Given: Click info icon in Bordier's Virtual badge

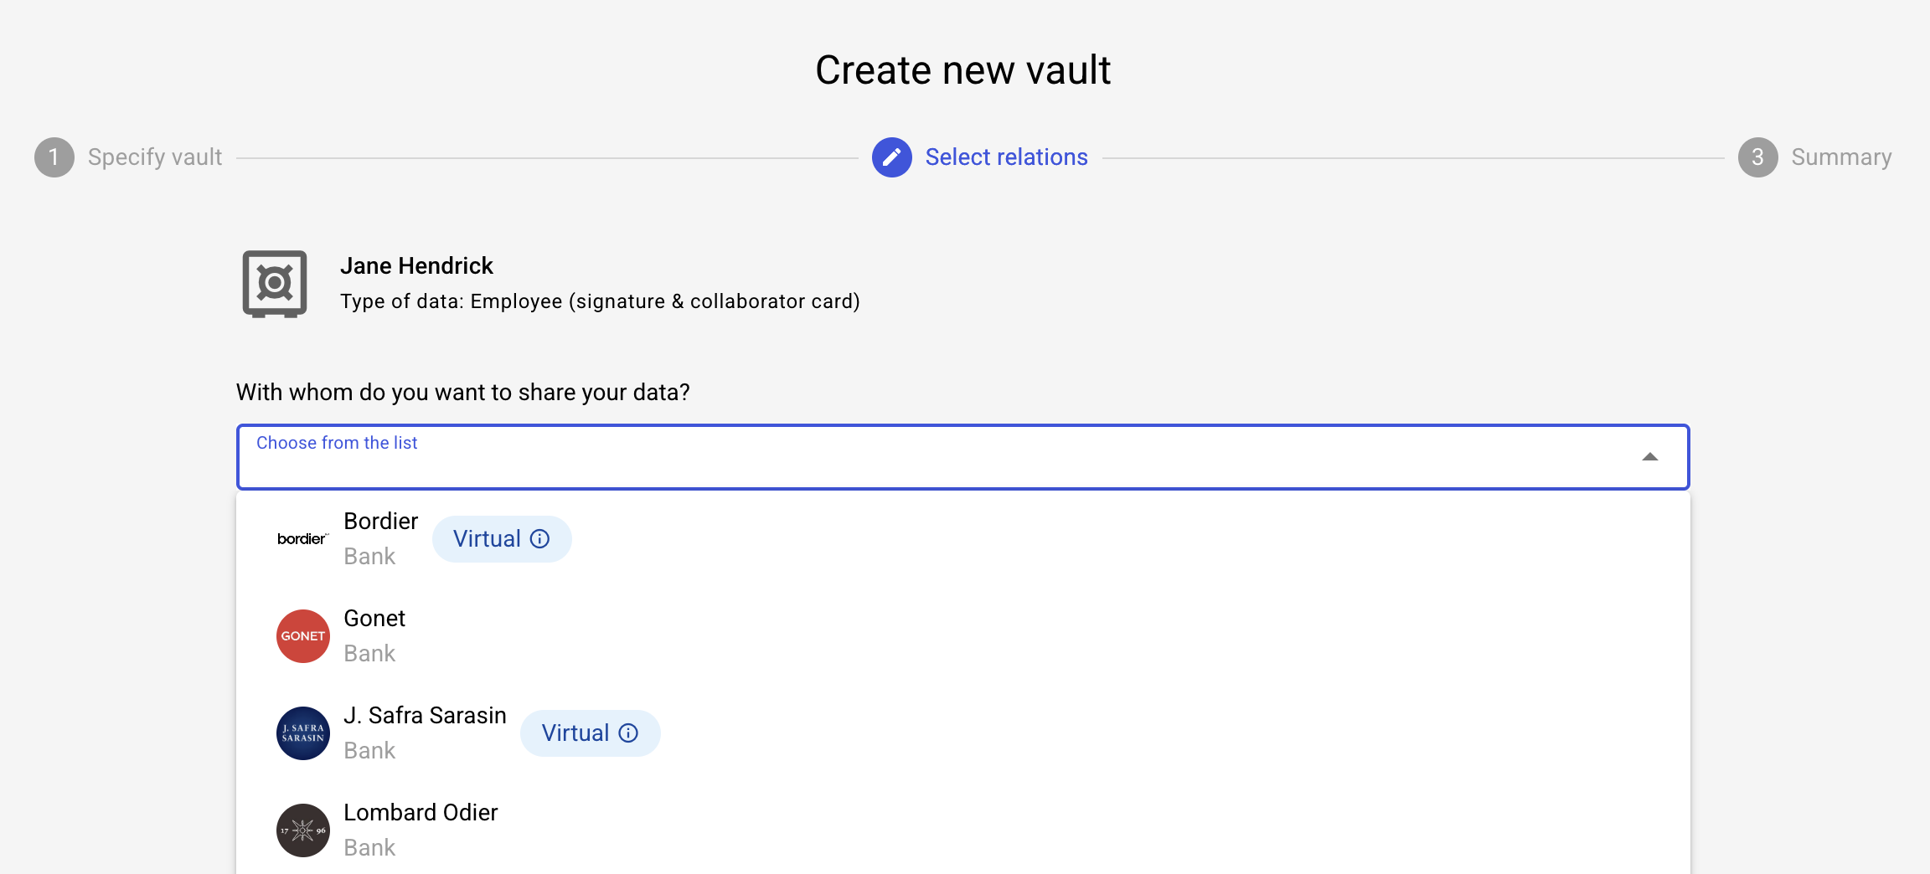Looking at the screenshot, I should click(540, 539).
